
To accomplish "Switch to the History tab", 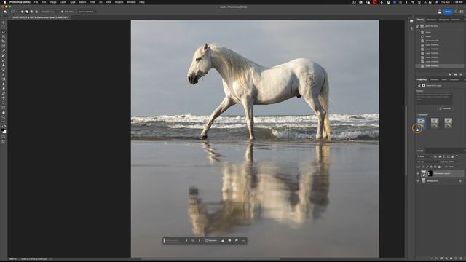I will pyautogui.click(x=420, y=20).
